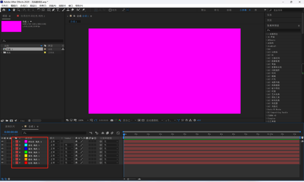Hide layer 1 using its eye icon
Screen dimensions: 304x182
[2, 142]
